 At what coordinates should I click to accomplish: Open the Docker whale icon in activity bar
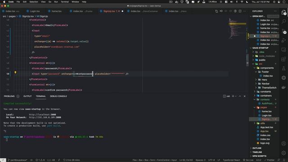[283, 87]
